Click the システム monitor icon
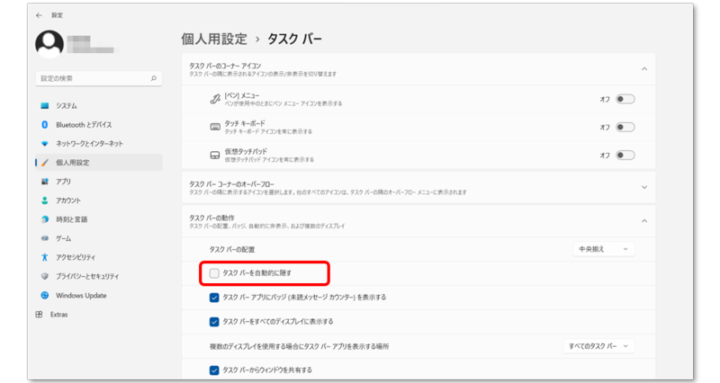Viewport: 720px width, 383px height. coord(44,105)
